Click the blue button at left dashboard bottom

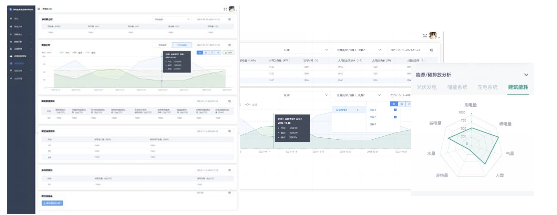point(52,203)
